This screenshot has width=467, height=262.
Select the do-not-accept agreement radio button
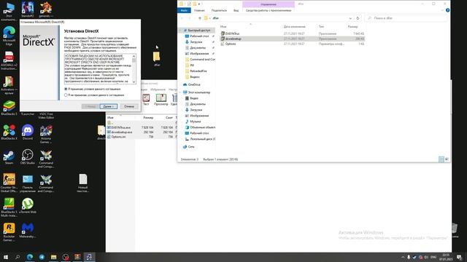click(66, 95)
